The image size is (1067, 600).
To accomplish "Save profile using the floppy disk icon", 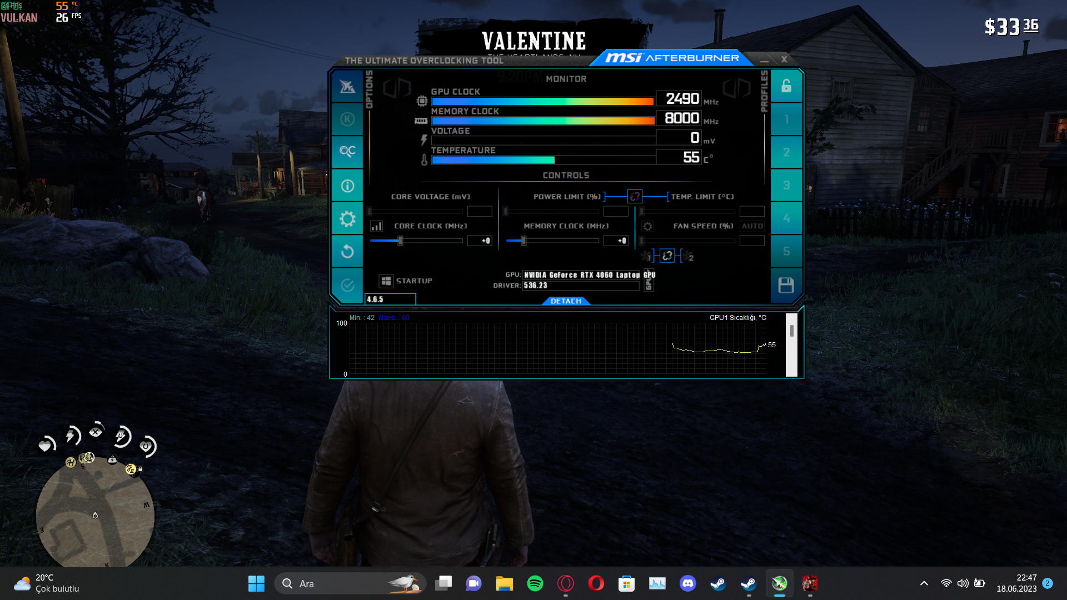I will point(786,285).
